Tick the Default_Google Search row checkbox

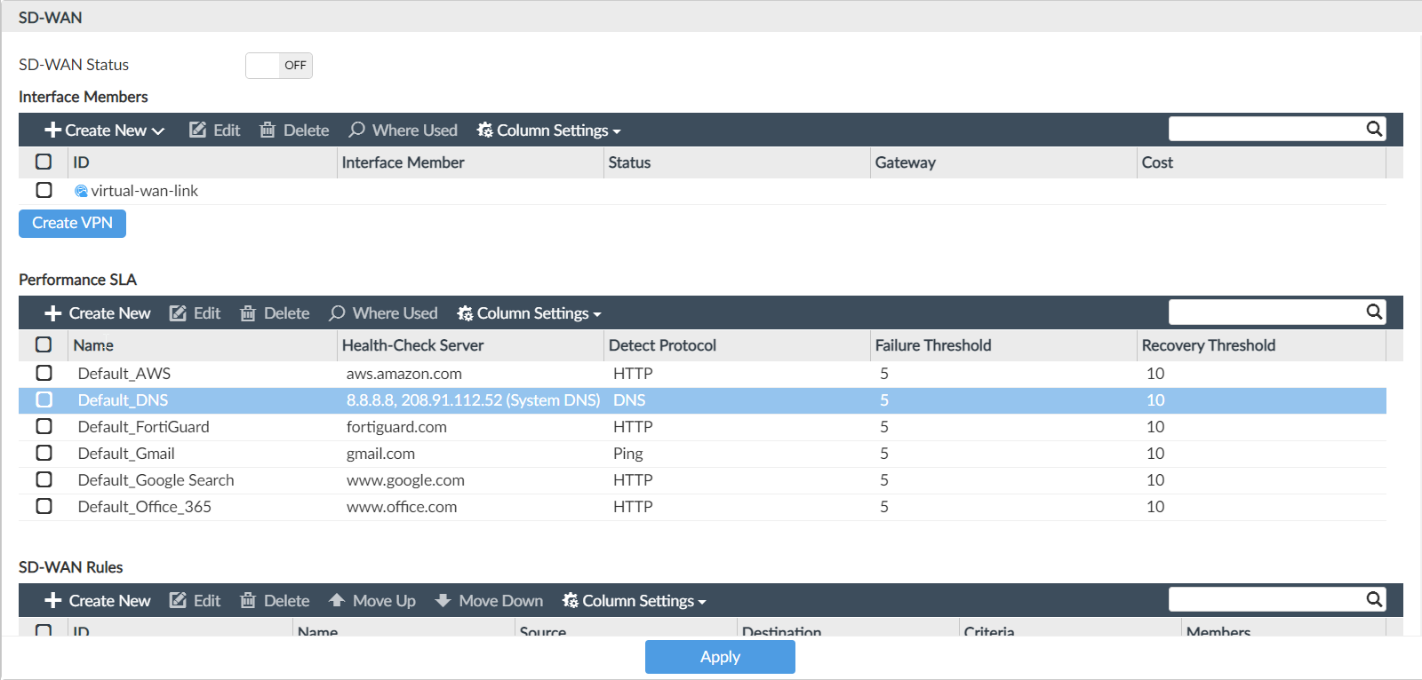pos(44,479)
